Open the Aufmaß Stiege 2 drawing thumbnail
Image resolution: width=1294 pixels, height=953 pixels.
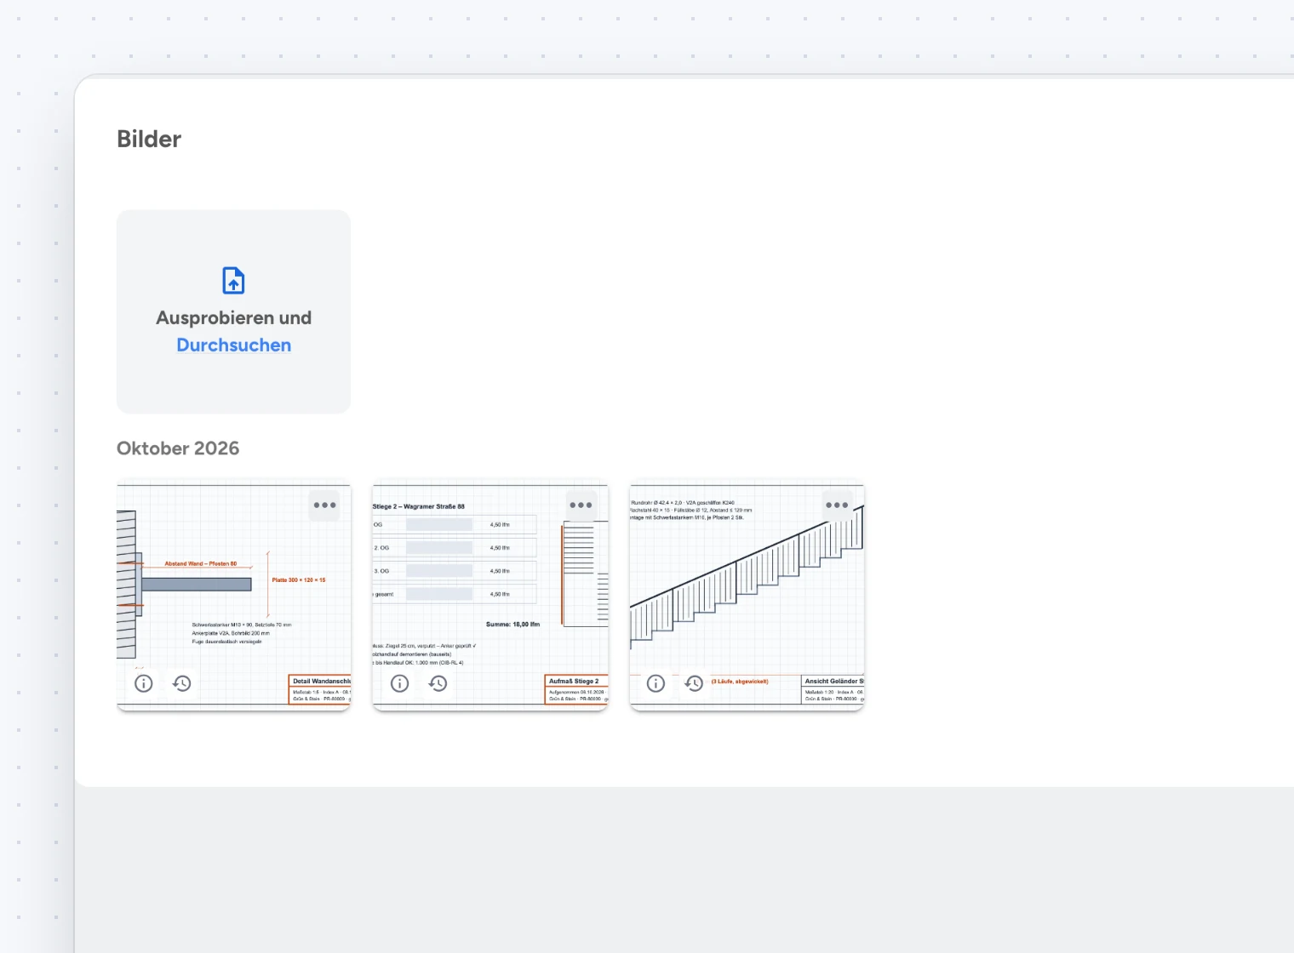[x=490, y=596]
